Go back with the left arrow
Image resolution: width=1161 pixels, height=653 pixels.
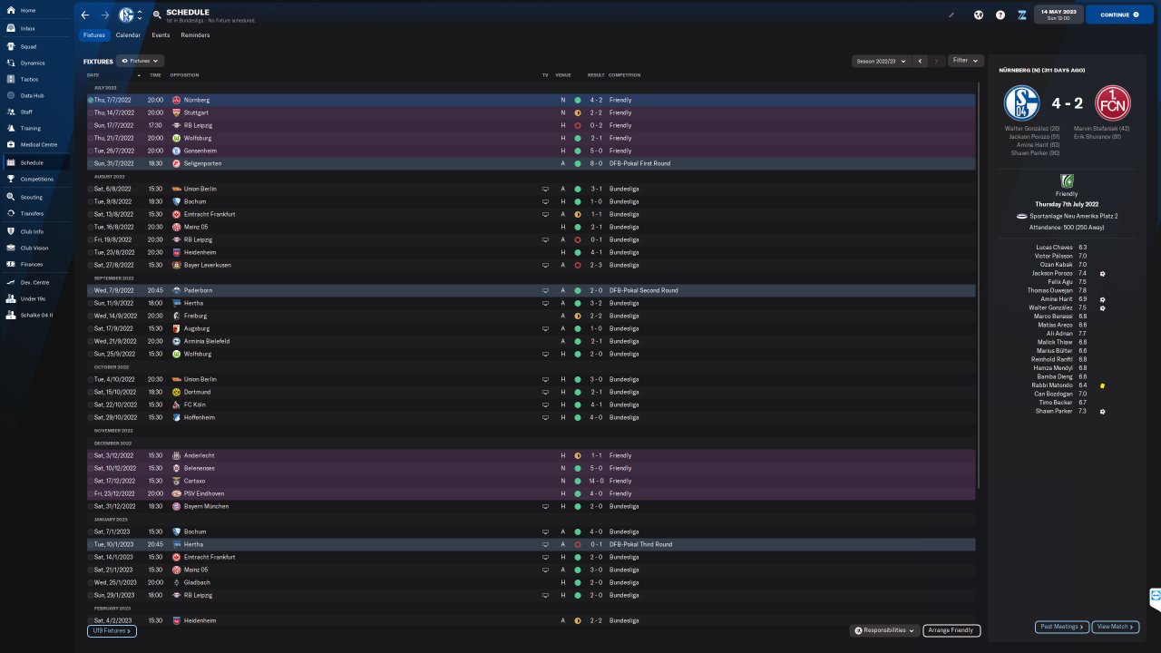pyautogui.click(x=85, y=15)
